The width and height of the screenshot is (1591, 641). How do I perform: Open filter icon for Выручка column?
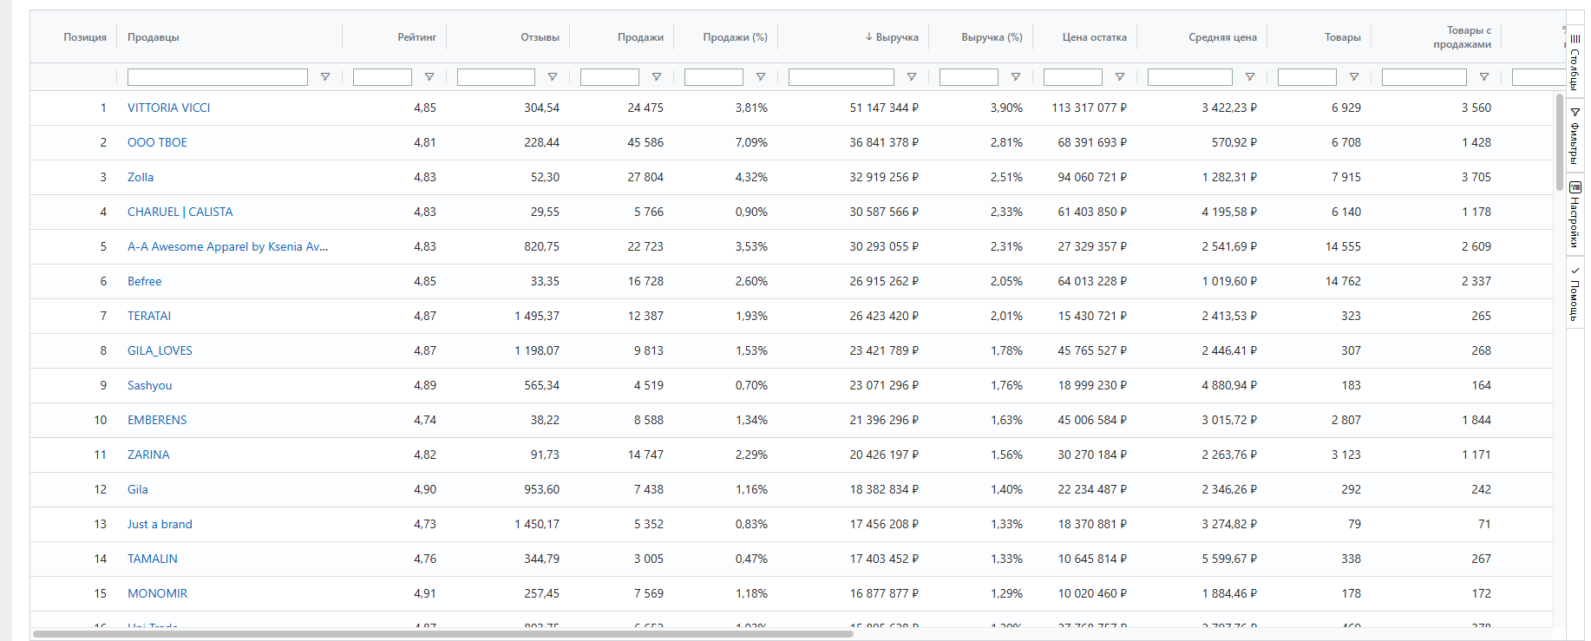tap(912, 77)
